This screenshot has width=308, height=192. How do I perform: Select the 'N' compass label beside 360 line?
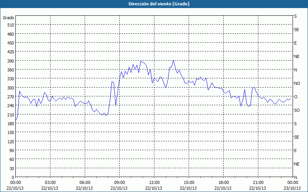[x=295, y=70]
